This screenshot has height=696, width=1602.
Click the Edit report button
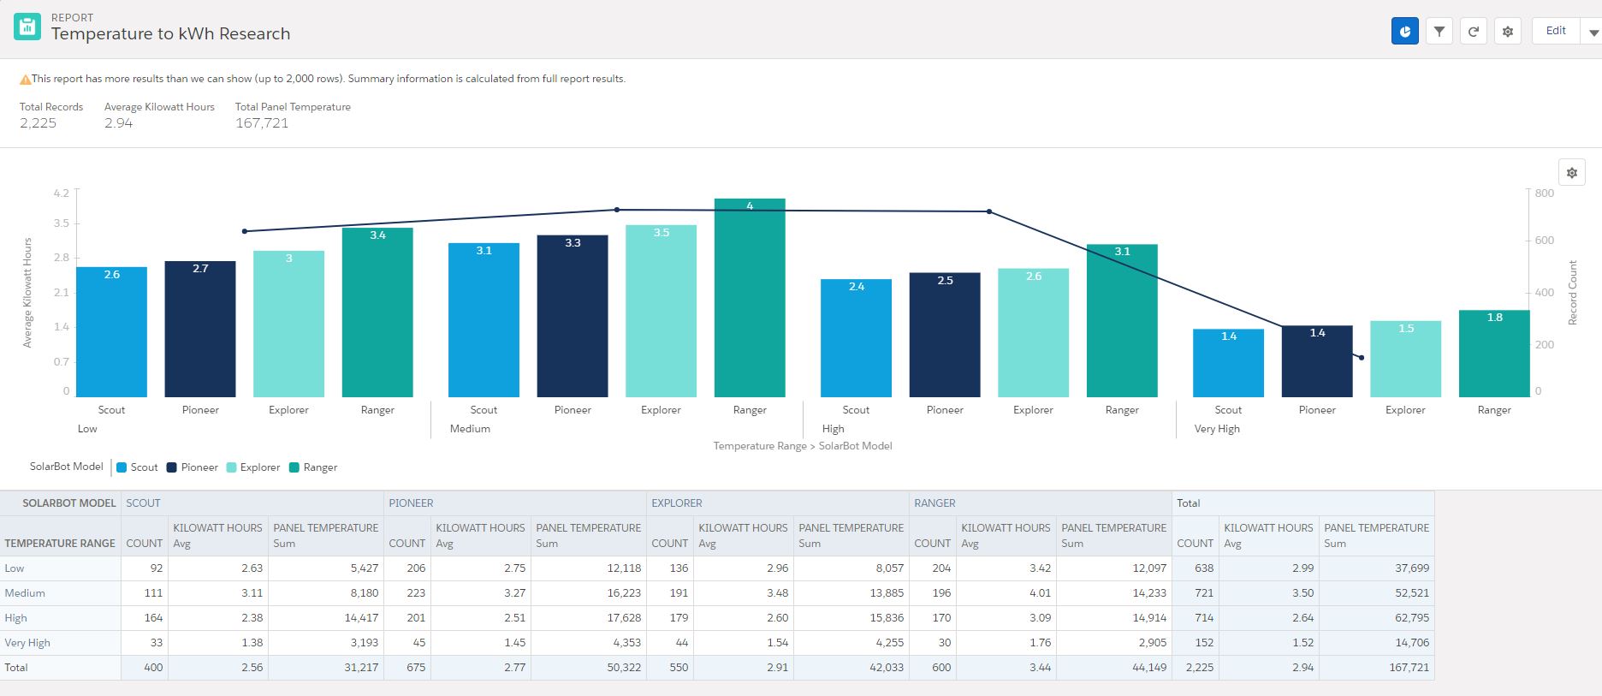[x=1555, y=31]
